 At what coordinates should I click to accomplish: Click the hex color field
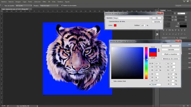pos(156,85)
